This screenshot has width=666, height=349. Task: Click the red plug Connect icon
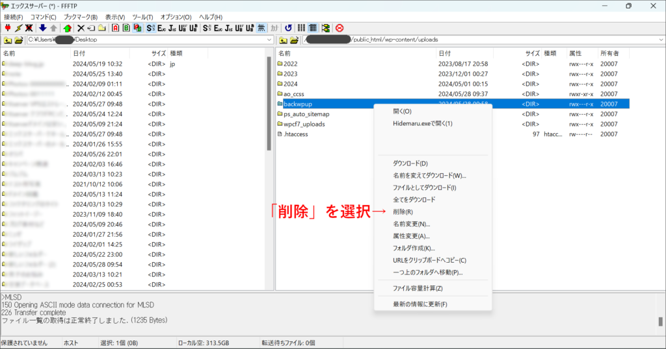click(8, 28)
